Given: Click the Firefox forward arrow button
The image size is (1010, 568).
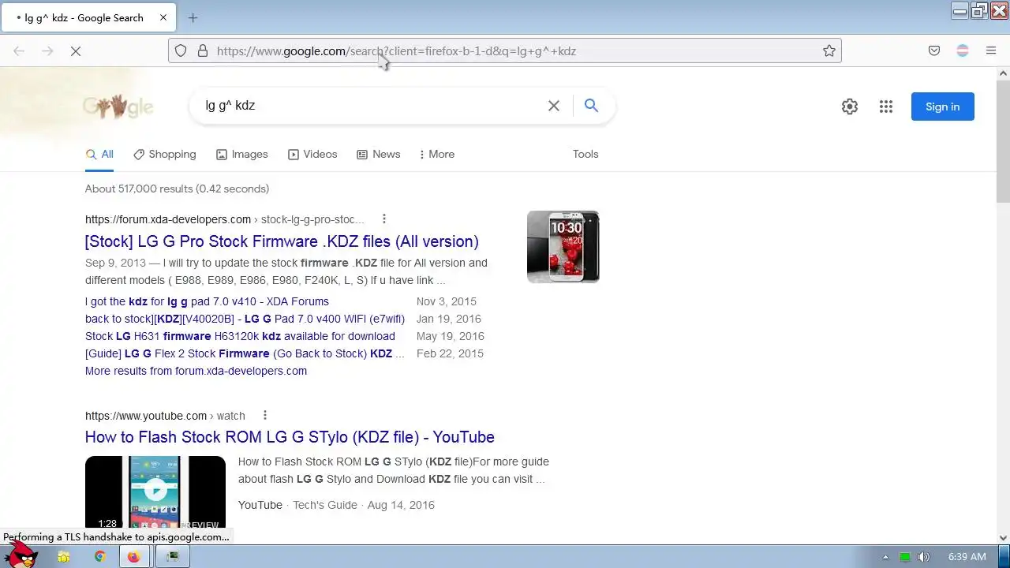Looking at the screenshot, I should click(x=47, y=50).
